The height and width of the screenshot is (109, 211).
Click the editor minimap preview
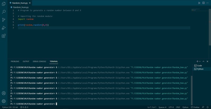tap(200, 10)
